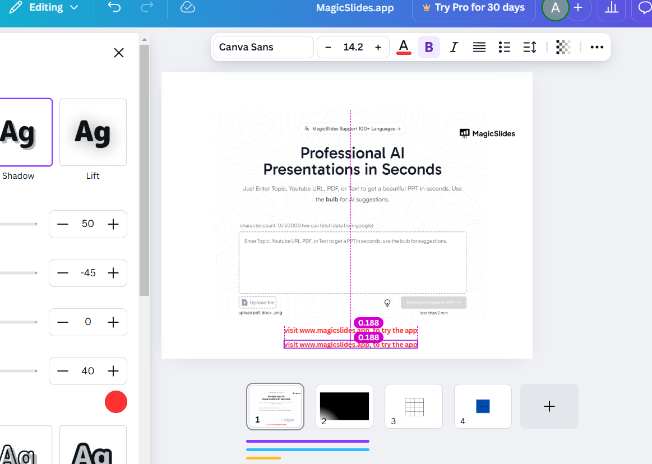Decrease the 40 value with minus
The image size is (652, 464).
click(x=63, y=371)
